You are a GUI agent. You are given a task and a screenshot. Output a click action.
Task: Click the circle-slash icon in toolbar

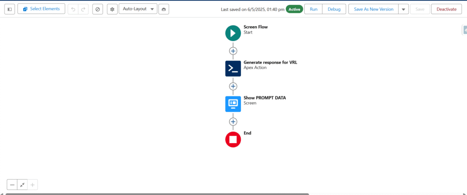(x=98, y=9)
